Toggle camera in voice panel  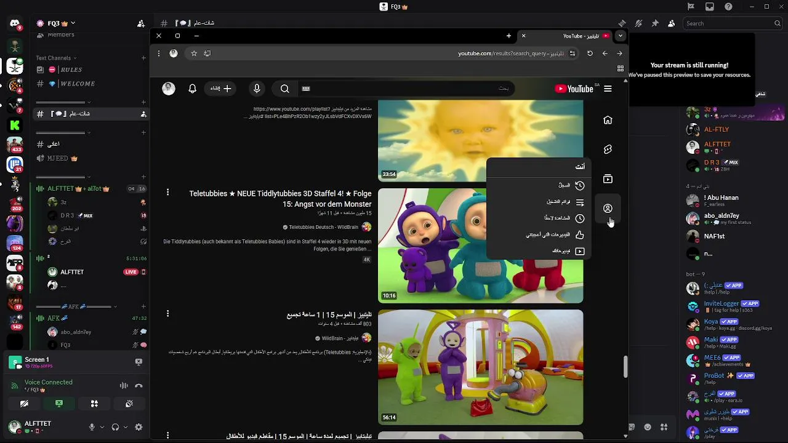pyautogui.click(x=24, y=404)
